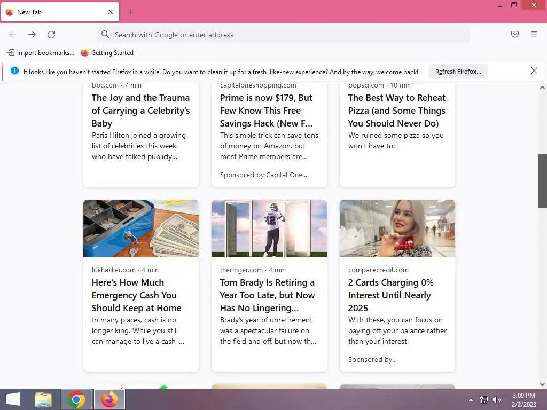Open the Windows Start menu
Image resolution: width=547 pixels, height=410 pixels.
click(x=13, y=399)
